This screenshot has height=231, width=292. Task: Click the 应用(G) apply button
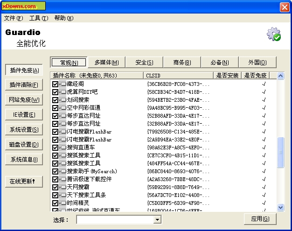tap(260, 219)
